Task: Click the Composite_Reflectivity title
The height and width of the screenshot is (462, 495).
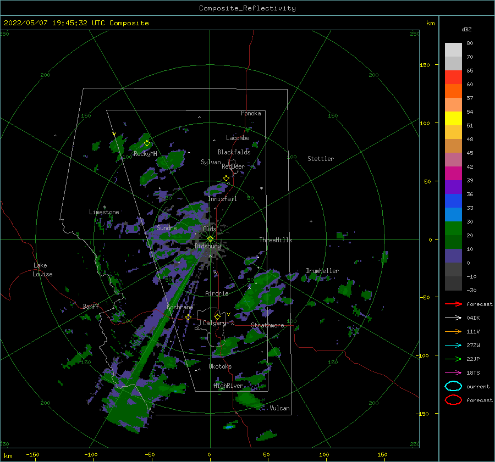Action: [248, 8]
